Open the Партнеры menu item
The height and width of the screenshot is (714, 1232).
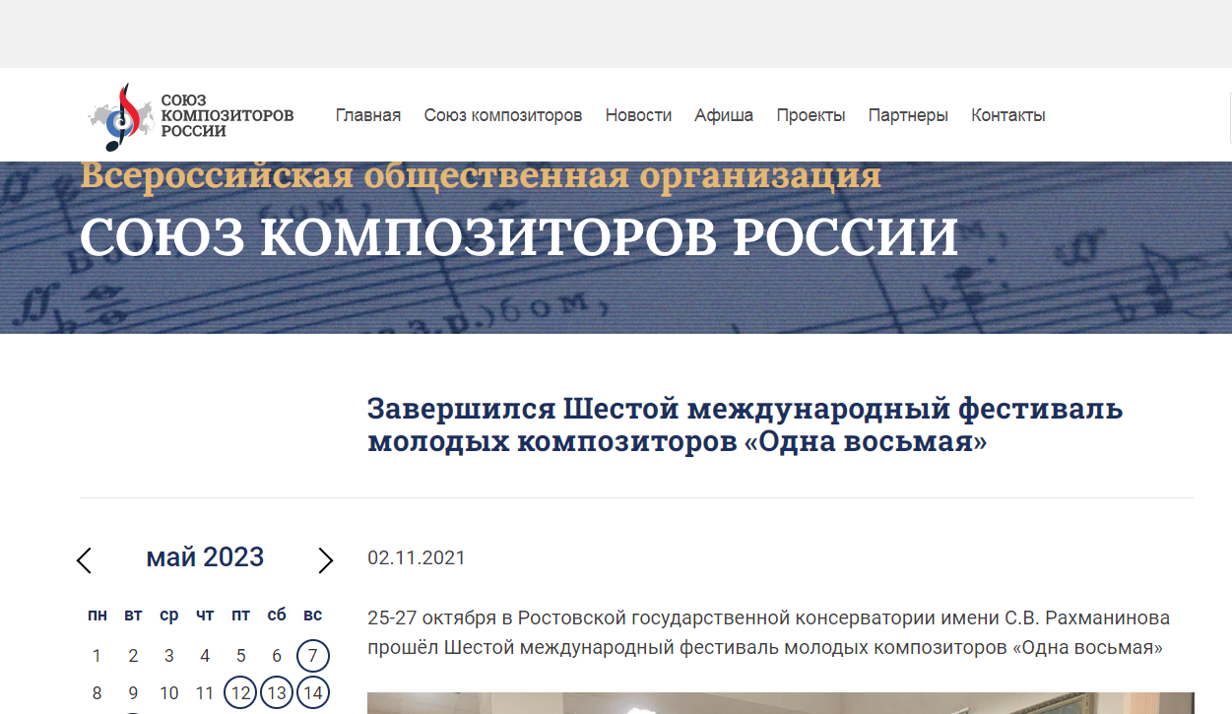[x=908, y=115]
